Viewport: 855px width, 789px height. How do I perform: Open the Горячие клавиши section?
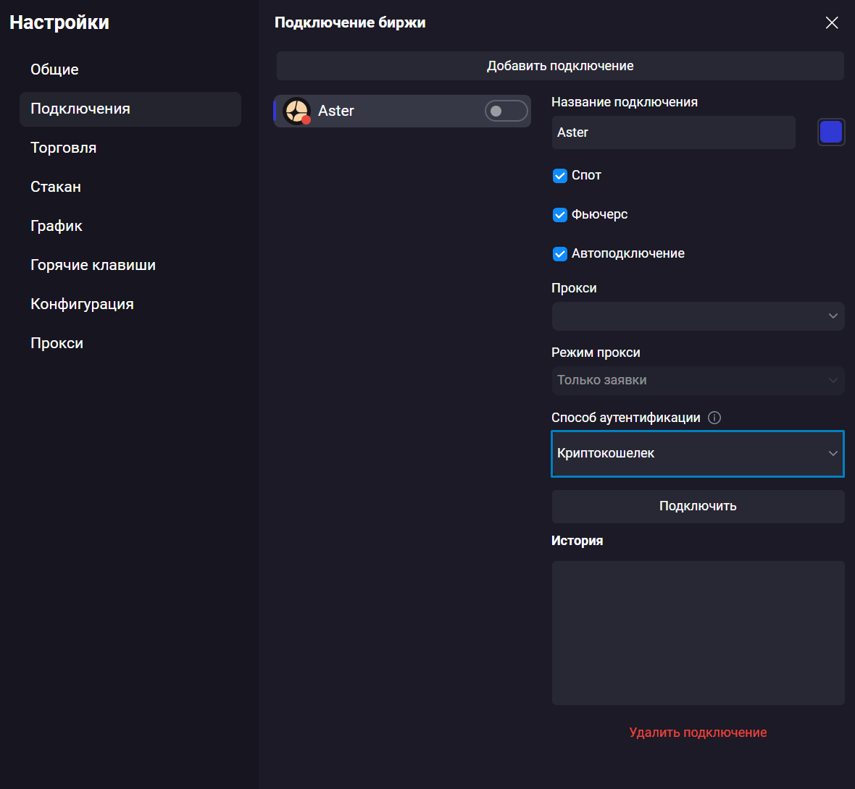coord(130,266)
